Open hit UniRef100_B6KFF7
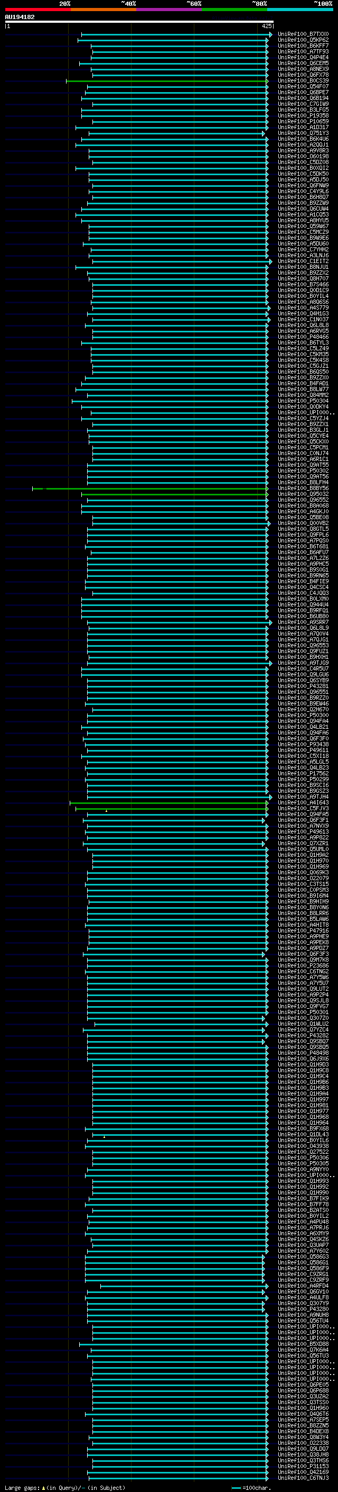 point(303,47)
